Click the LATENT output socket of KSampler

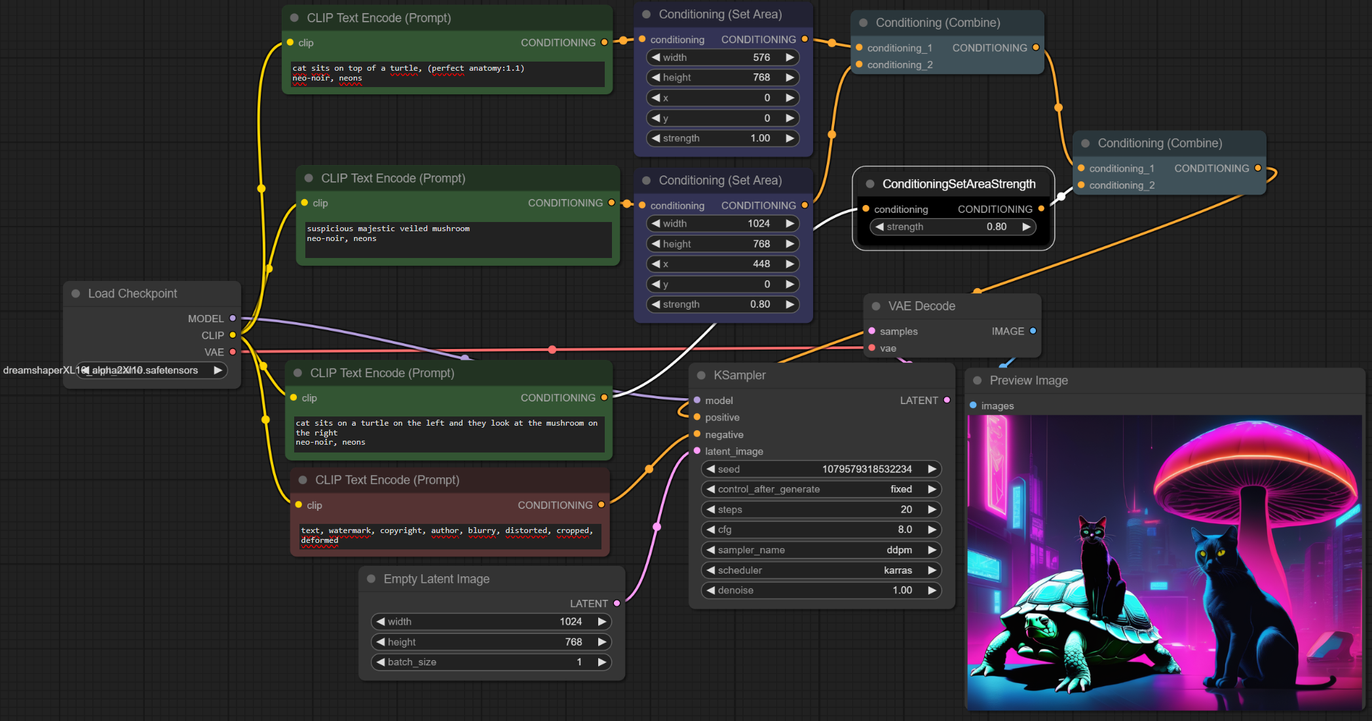click(947, 400)
